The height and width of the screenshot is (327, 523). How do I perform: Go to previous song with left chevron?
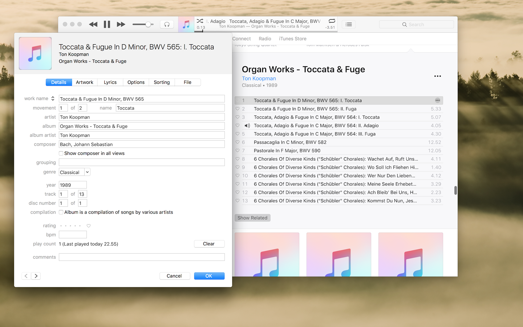coord(26,276)
